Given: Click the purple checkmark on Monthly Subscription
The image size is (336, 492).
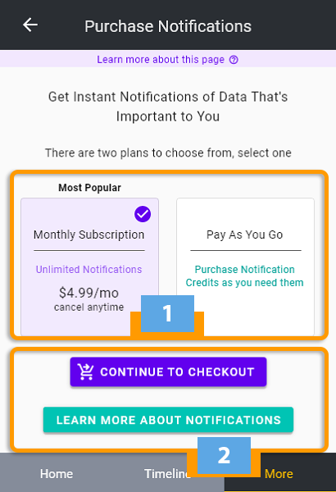Looking at the screenshot, I should 143,214.
